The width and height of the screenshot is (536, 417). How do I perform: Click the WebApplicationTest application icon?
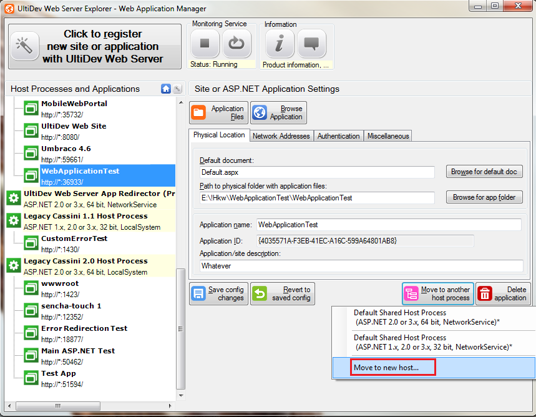pos(31,176)
